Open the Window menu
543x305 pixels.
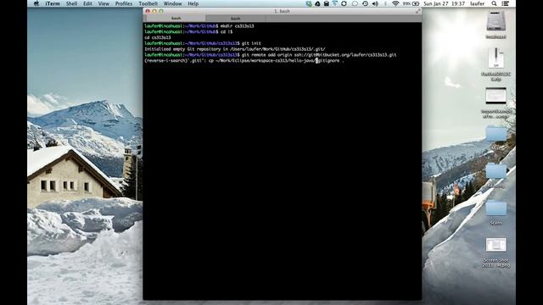point(172,3)
